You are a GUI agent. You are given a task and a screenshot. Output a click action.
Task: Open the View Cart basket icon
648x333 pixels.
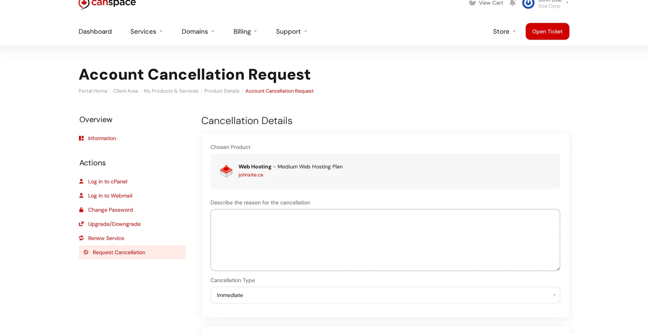click(472, 3)
